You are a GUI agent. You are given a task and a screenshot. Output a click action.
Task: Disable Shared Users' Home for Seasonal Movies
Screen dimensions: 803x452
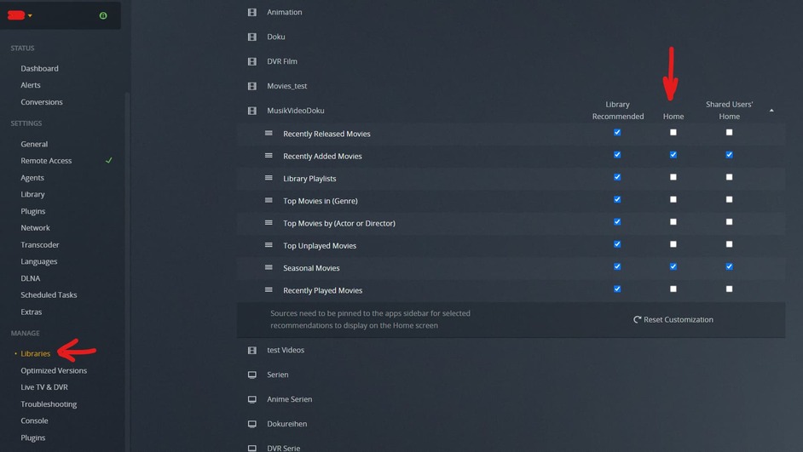pyautogui.click(x=729, y=266)
